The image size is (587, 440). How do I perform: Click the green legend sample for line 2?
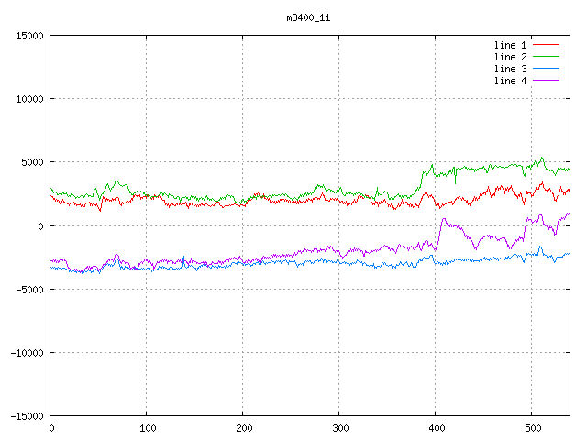click(546, 57)
